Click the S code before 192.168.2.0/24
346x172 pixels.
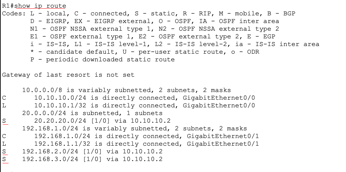coord(4,152)
